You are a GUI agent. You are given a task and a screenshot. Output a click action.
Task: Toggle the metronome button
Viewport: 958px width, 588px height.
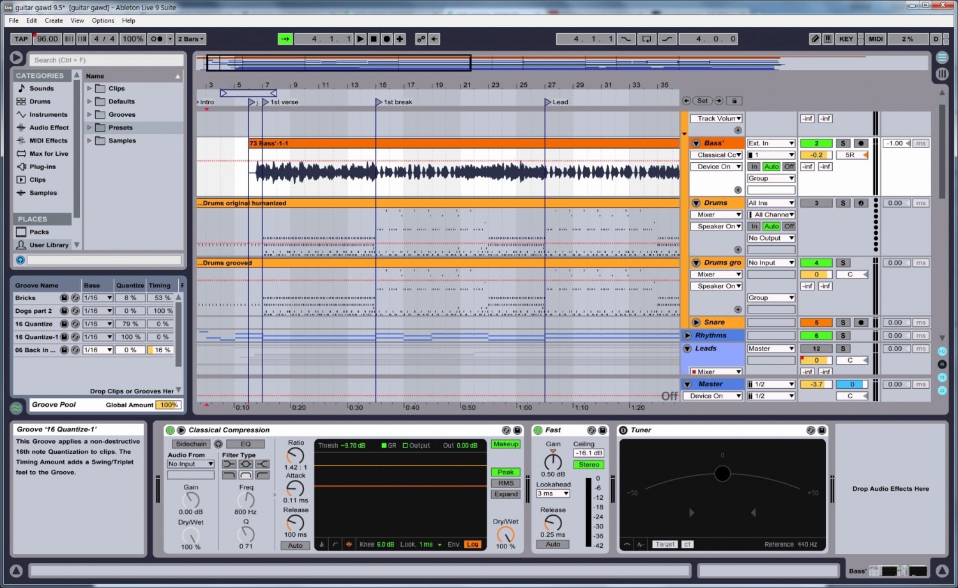[156, 39]
